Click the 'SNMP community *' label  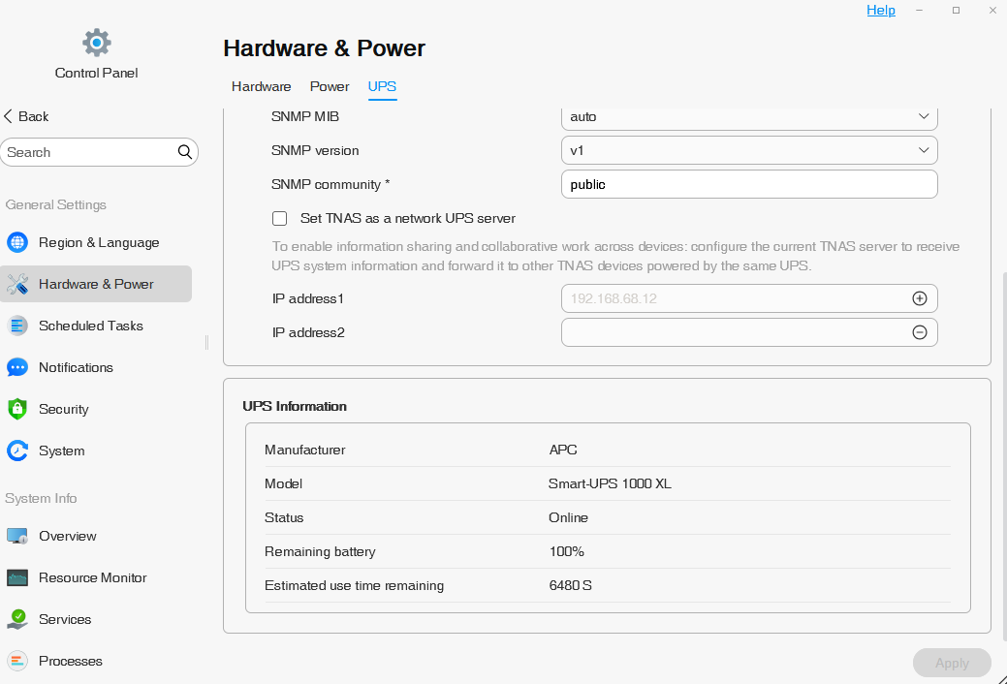[x=330, y=184]
